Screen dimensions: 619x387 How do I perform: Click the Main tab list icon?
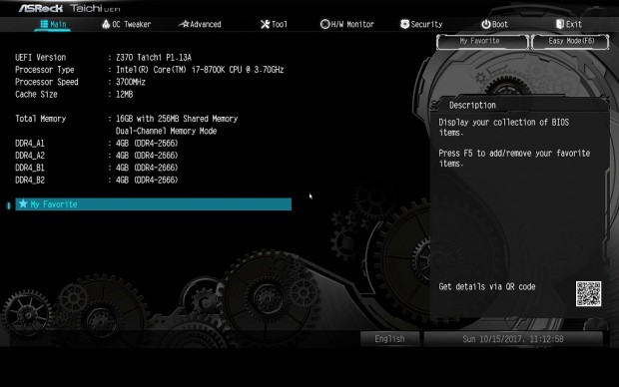(x=44, y=24)
